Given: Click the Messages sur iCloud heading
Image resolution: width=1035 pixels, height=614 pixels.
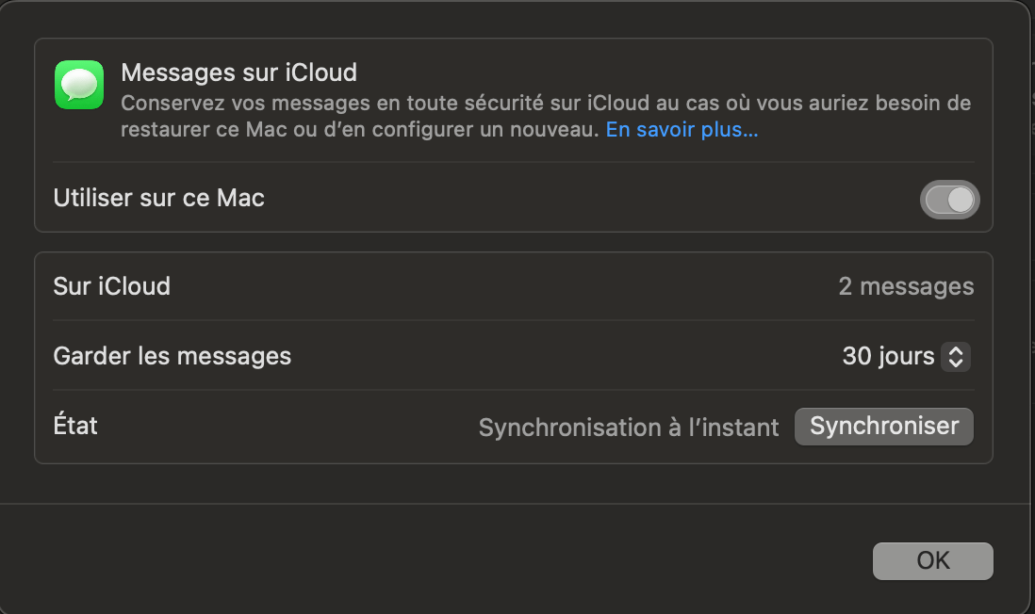Looking at the screenshot, I should point(238,73).
